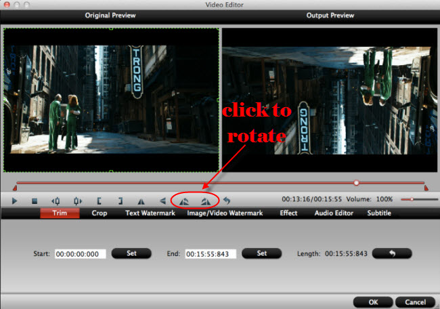Click the Length value 00:15:55:843
Screen dimensions: 440x309
point(346,253)
